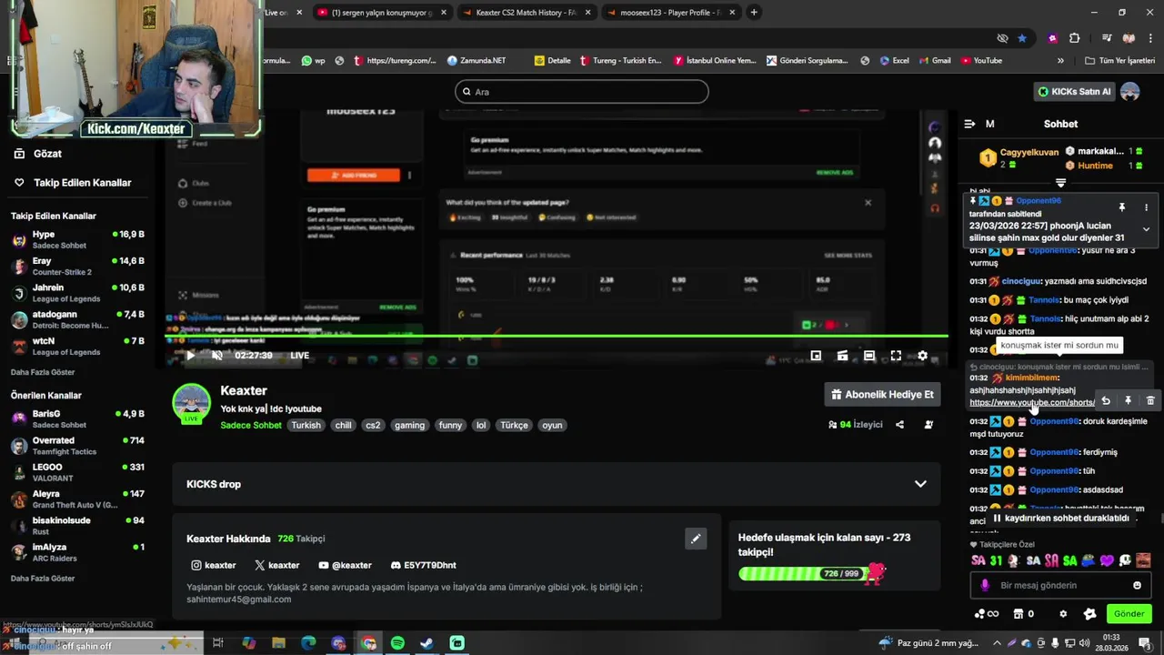Open Hype channel in followed list

pos(78,240)
